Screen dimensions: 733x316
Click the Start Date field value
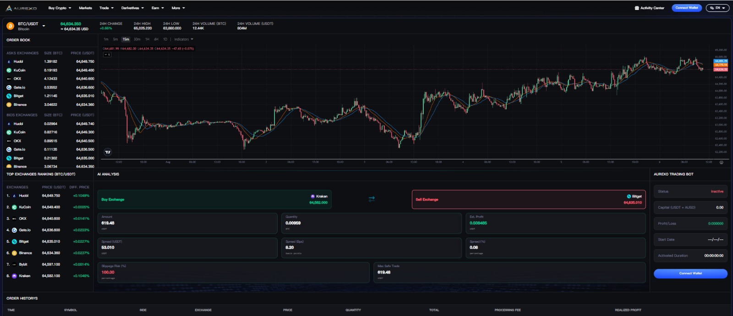tap(716, 240)
